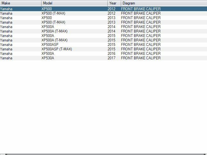This screenshot has height=155, width=207.
Task: Select model 'XP500ASP' without T-MAX suffix
Action: [50, 45]
